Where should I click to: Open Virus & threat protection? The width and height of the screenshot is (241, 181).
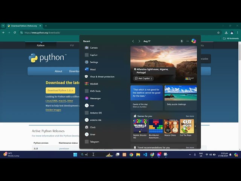(99, 77)
